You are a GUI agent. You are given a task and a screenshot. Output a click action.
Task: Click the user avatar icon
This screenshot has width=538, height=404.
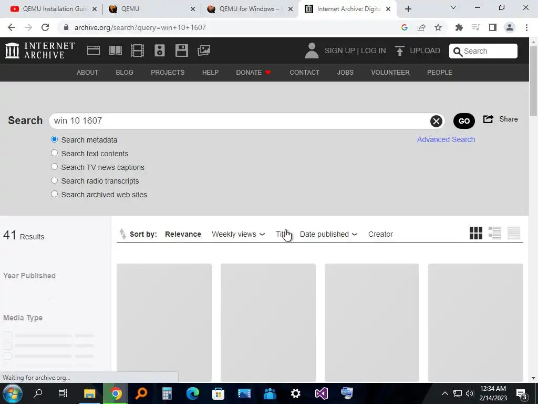click(312, 50)
